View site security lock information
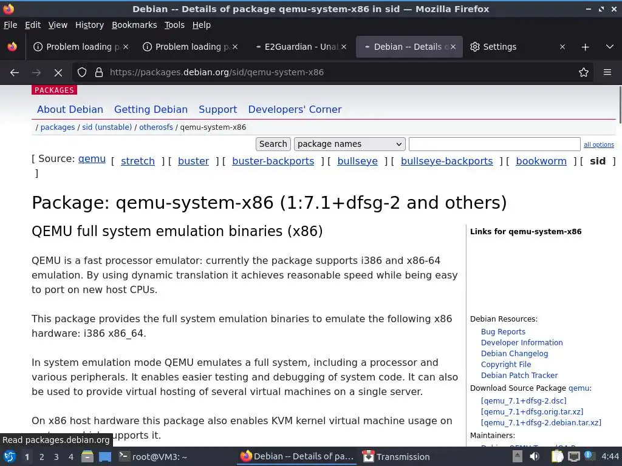 point(99,73)
